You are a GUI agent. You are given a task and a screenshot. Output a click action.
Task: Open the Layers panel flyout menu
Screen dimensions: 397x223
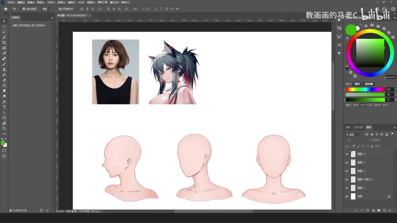pos(395,127)
